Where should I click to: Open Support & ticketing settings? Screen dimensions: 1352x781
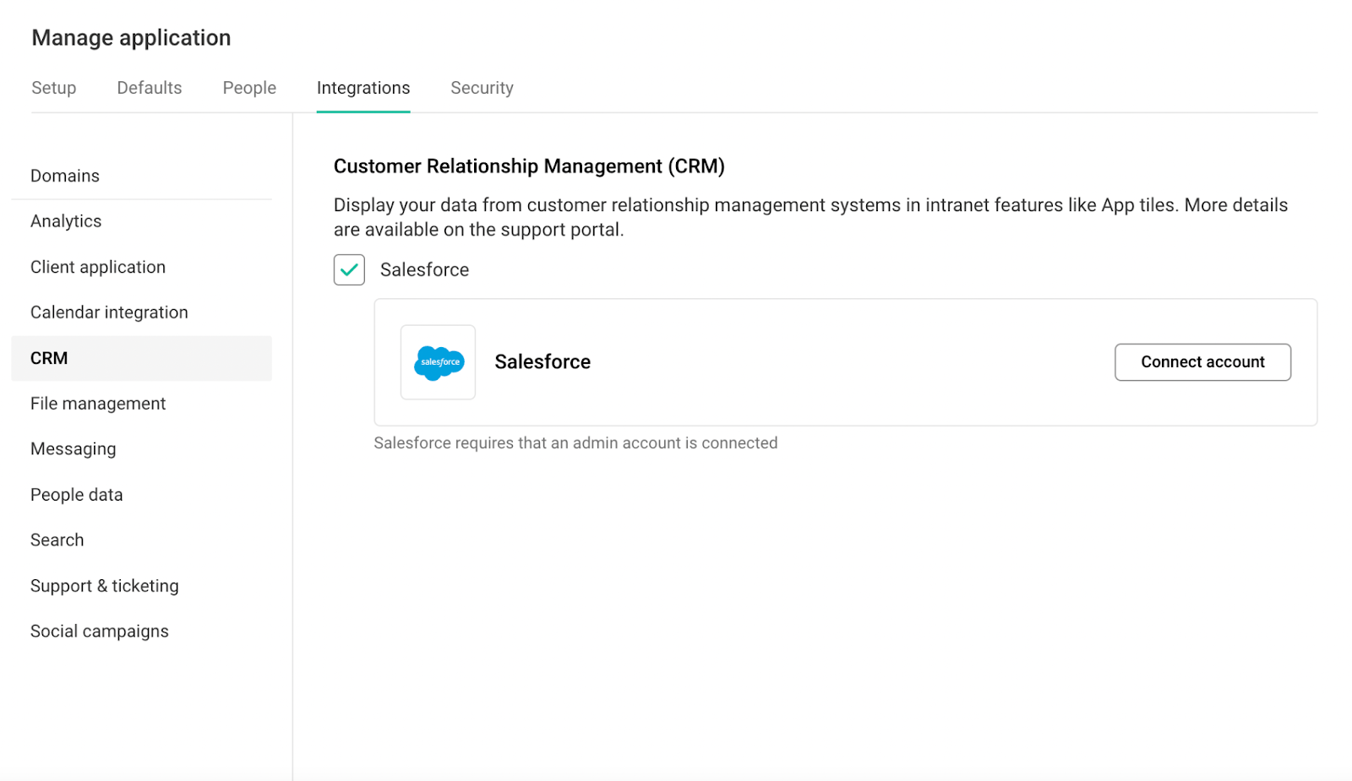tap(104, 585)
